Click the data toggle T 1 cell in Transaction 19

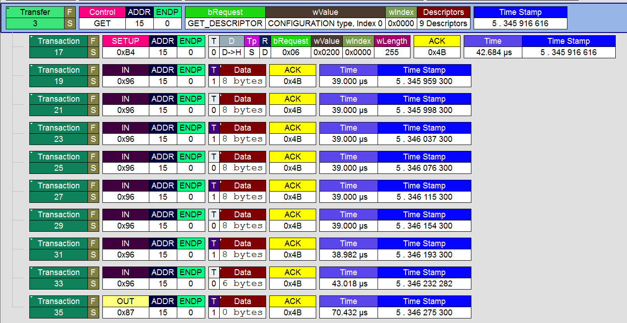214,75
